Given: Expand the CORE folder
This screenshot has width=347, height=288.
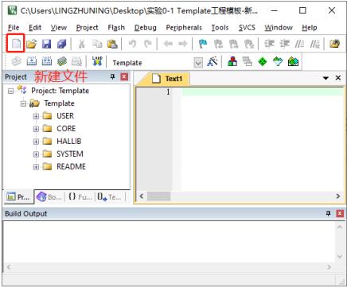Looking at the screenshot, I should click(36, 129).
